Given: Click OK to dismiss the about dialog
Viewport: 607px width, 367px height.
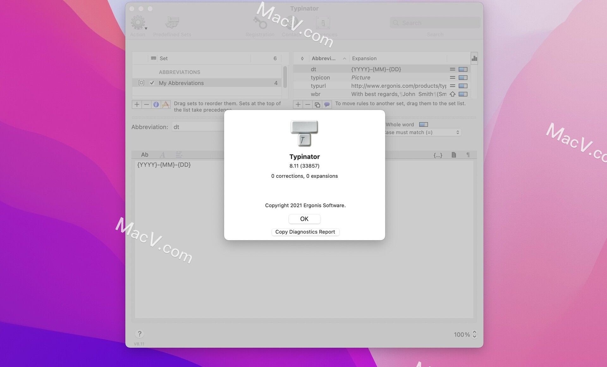Looking at the screenshot, I should 304,219.
